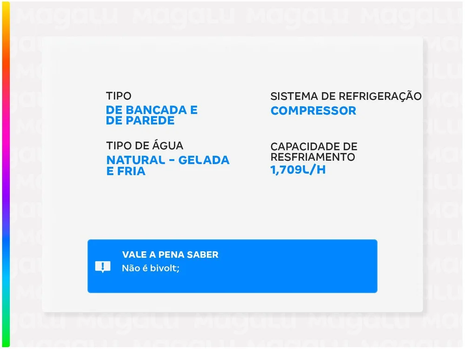Viewport: 465px width, 349px height.
Task: Click the VALE A PENA SABER heading
Action: (170, 255)
